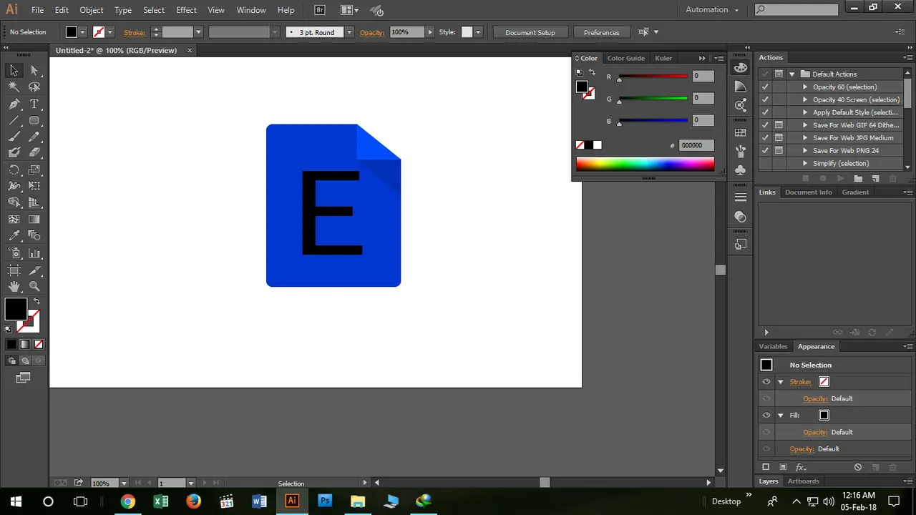This screenshot has height=515, width=916.
Task: Select the Pen tool
Action: click(14, 104)
